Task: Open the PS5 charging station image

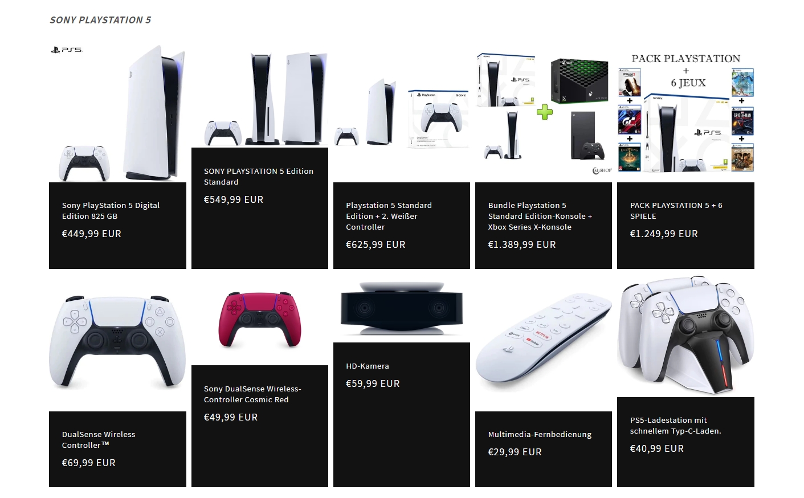Action: point(686,336)
